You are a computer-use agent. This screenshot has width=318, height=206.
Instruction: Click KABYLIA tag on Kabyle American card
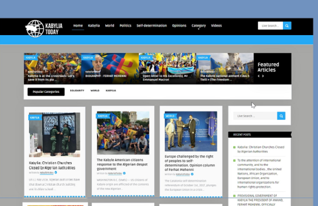coord(103,116)
